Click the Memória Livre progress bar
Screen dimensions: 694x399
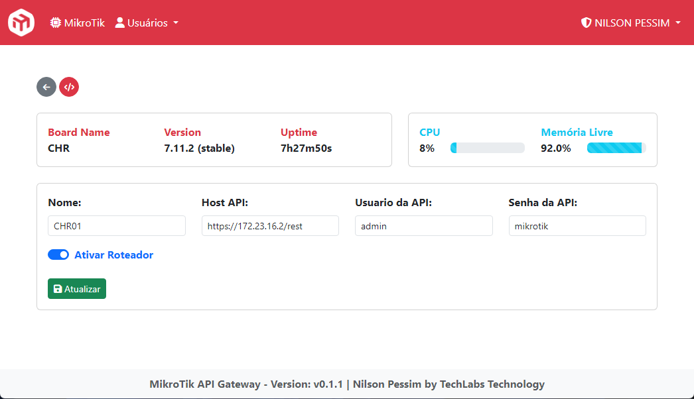pyautogui.click(x=616, y=148)
